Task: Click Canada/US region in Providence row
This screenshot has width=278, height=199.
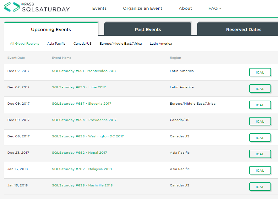Action: tap(179, 120)
